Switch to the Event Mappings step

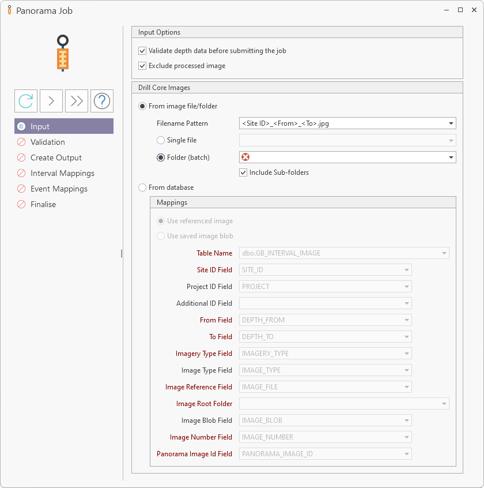click(x=59, y=189)
